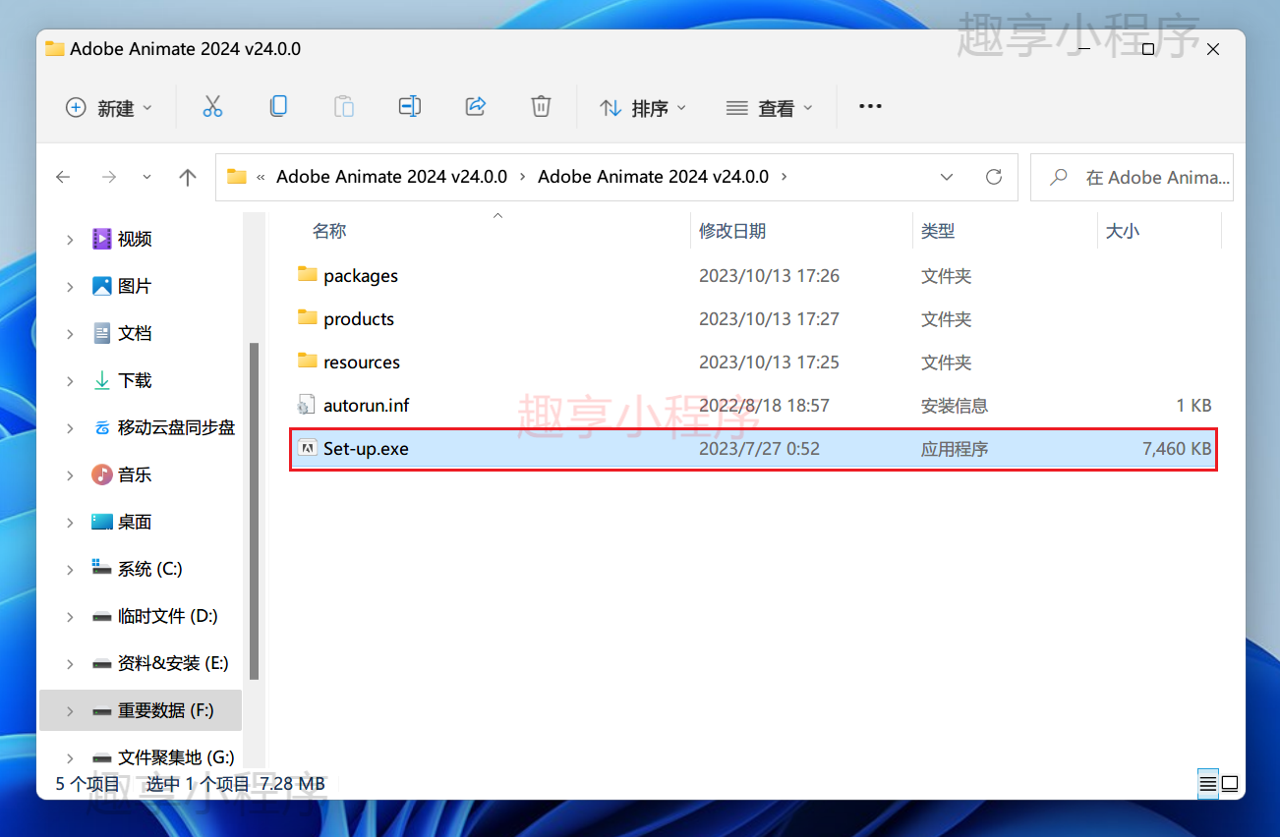
Task: Open the 新建 dropdown menu
Action: point(109,107)
